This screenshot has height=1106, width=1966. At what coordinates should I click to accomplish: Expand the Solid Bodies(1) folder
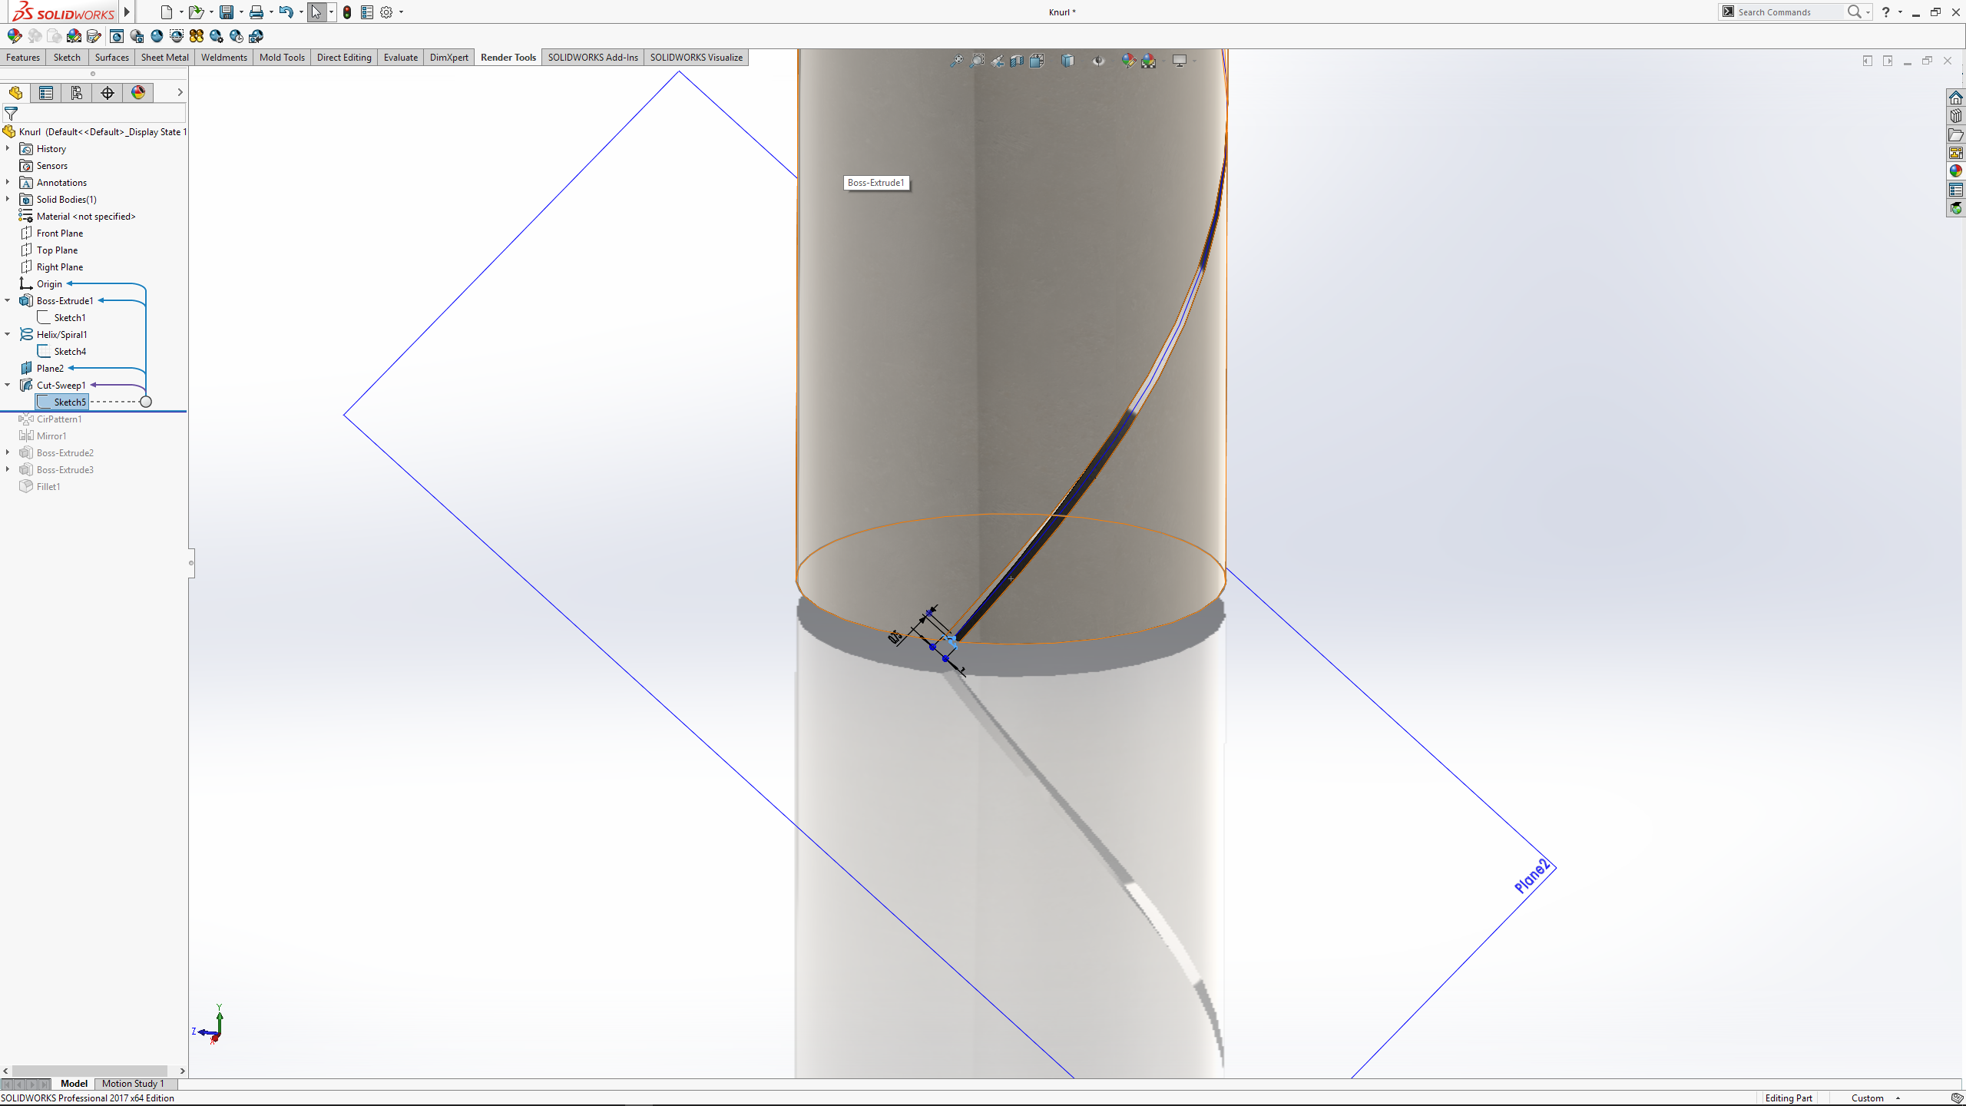point(8,200)
